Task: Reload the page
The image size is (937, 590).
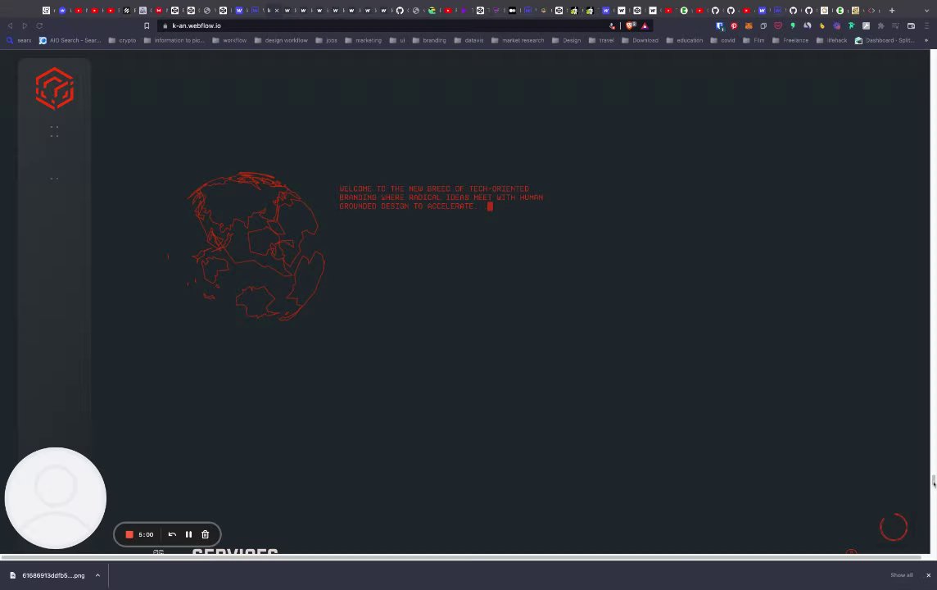Action: coord(39,25)
